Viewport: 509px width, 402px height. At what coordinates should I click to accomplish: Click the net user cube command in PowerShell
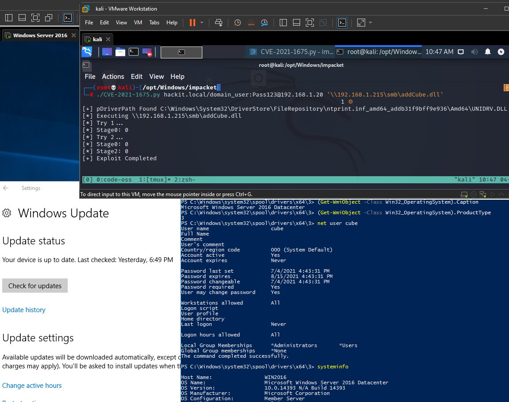tap(338, 223)
